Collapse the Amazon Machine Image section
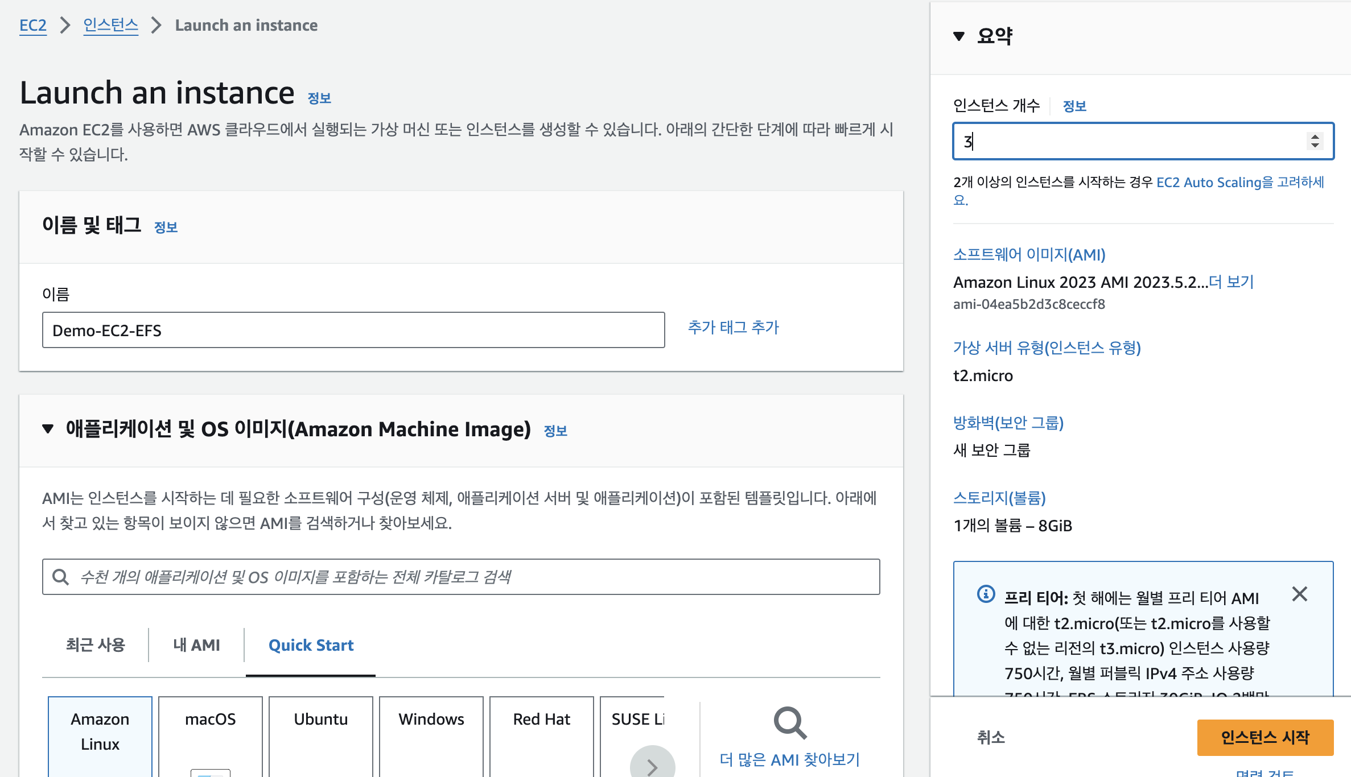 48,429
